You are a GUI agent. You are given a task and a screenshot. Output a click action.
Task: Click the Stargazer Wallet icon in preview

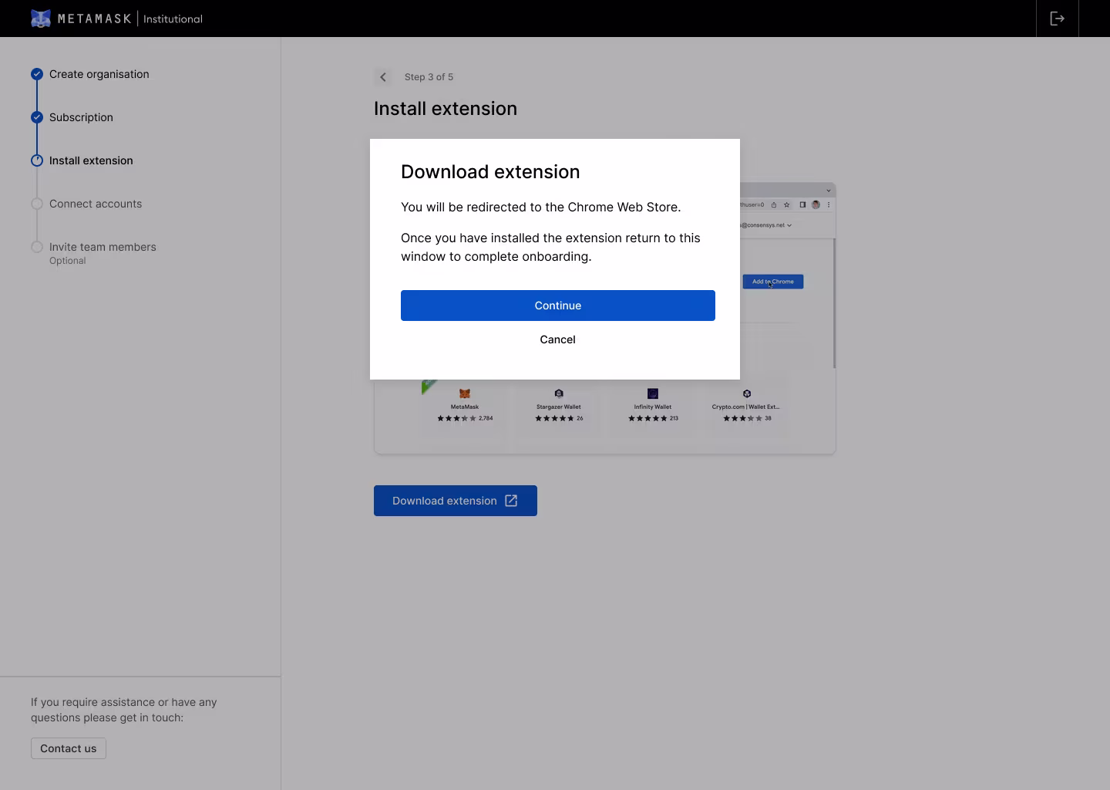point(559,393)
